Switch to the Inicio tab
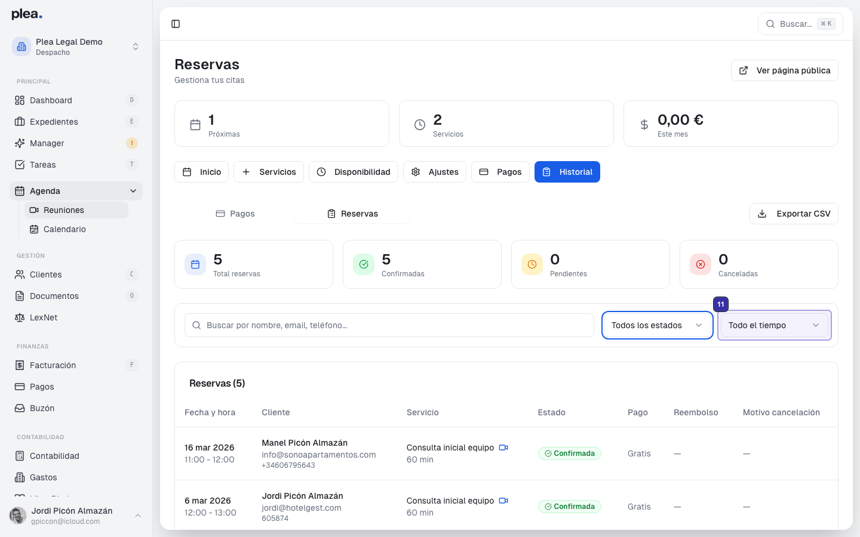This screenshot has height=537, width=860. [201, 172]
